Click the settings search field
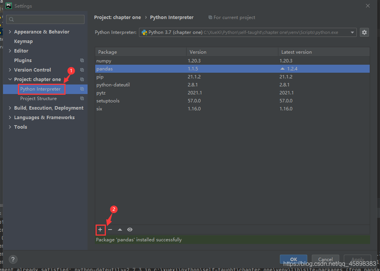The height and width of the screenshot is (271, 380). [x=46, y=19]
